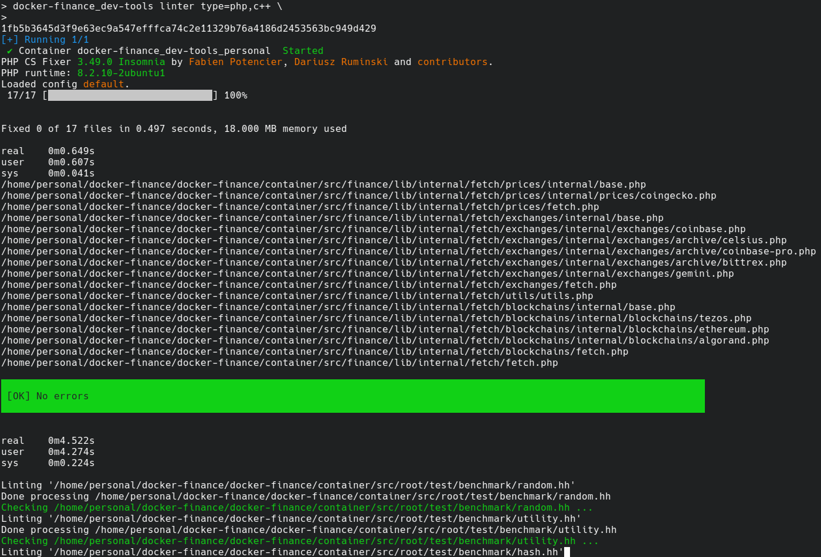Click the PHP CS Fixer version "3.49.0 Insomnia"

(121, 62)
